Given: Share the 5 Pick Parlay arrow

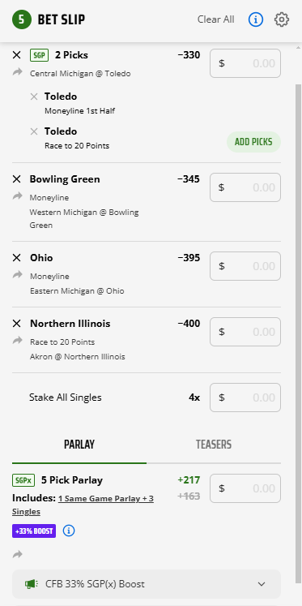Looking at the screenshot, I should [x=17, y=555].
